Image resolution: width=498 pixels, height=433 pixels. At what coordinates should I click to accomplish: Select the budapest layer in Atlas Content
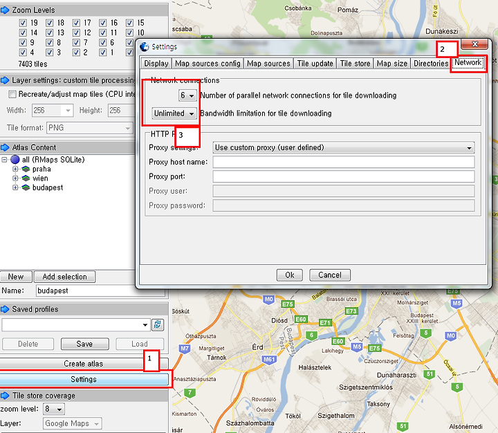pos(48,187)
